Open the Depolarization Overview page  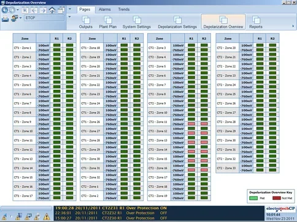[223, 22]
